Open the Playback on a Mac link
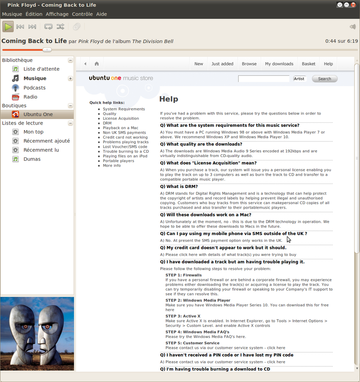The height and width of the screenshot is (382, 360). click(x=120, y=128)
